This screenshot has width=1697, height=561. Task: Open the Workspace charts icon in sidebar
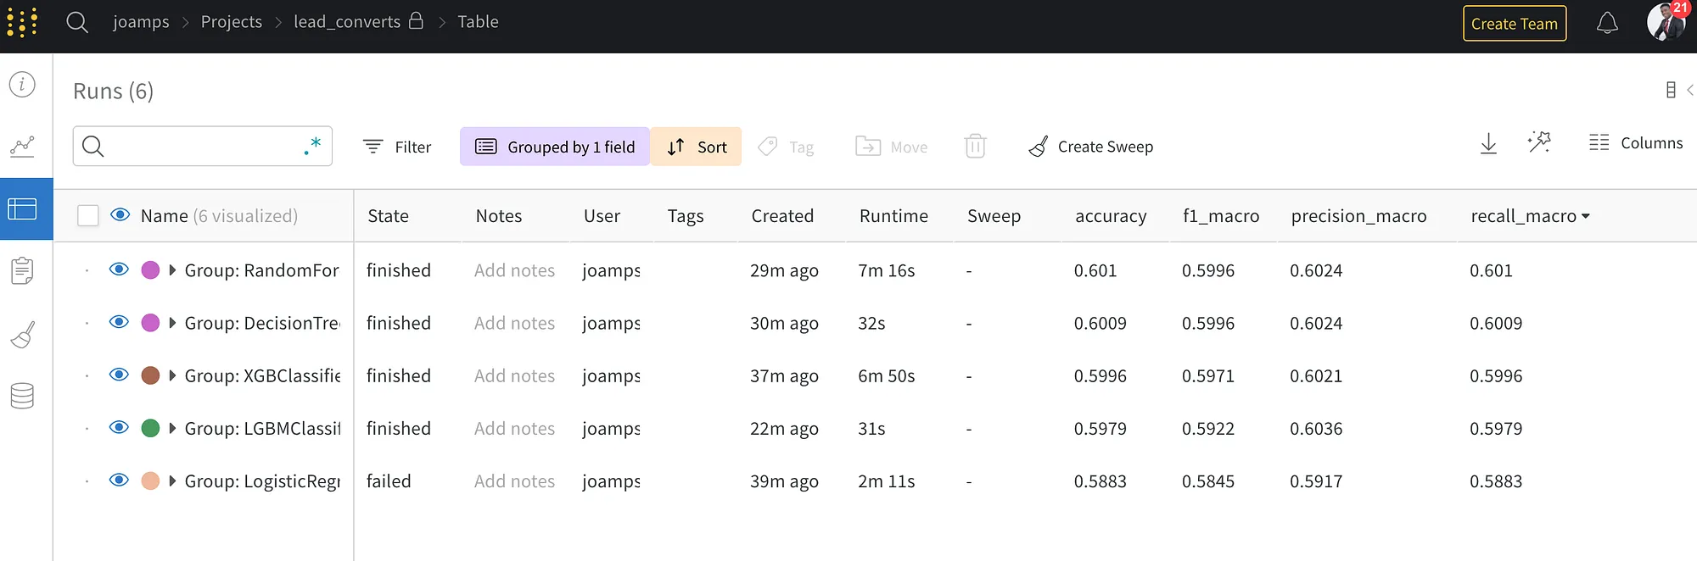click(22, 146)
